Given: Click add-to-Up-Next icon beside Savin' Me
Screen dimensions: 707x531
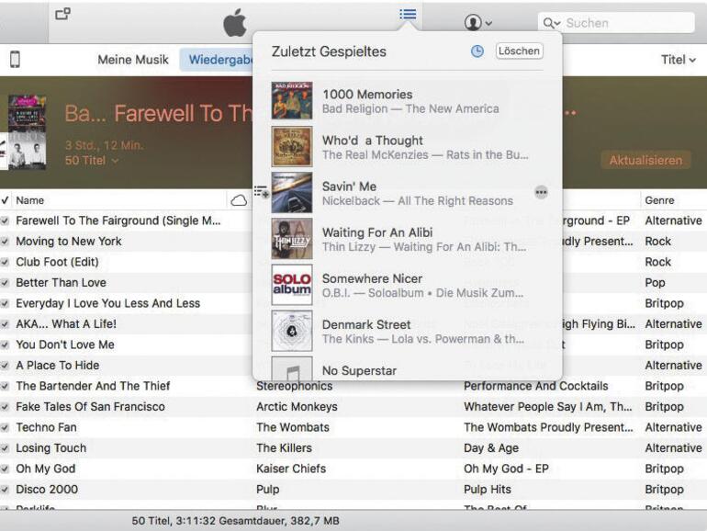Looking at the screenshot, I should pyautogui.click(x=262, y=192).
